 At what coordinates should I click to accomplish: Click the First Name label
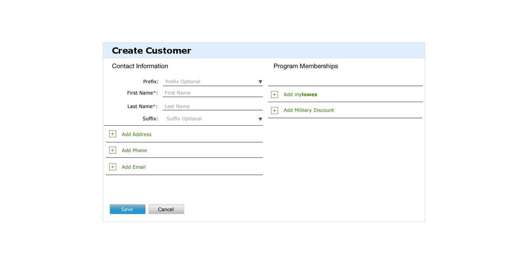coord(142,93)
